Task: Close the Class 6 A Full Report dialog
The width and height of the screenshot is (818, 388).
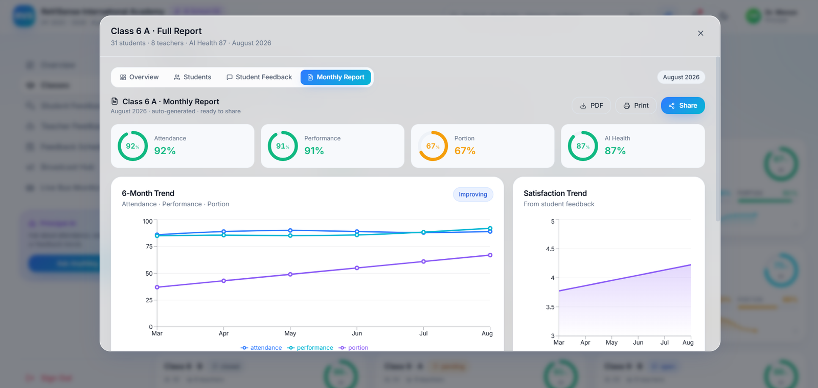Action: pyautogui.click(x=700, y=33)
